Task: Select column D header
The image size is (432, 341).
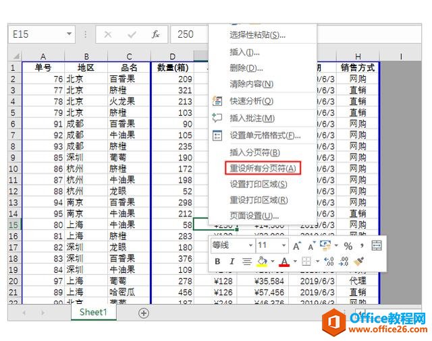Action: tap(173, 57)
